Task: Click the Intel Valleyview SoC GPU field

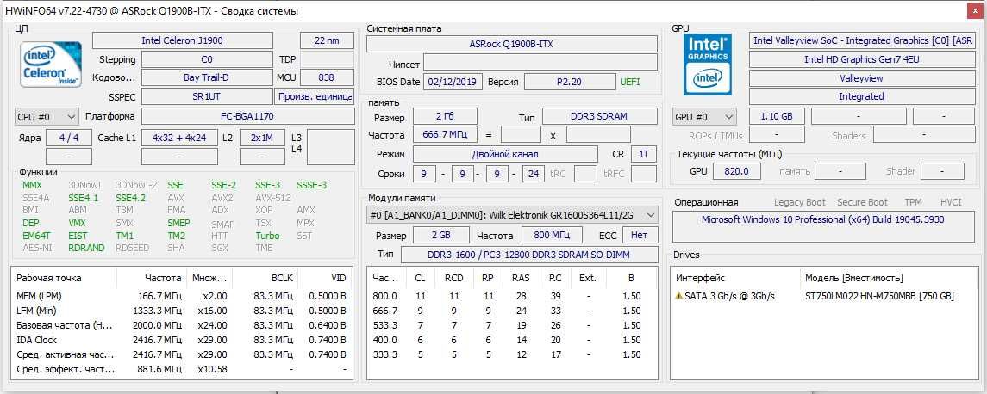Action: pyautogui.click(x=862, y=40)
